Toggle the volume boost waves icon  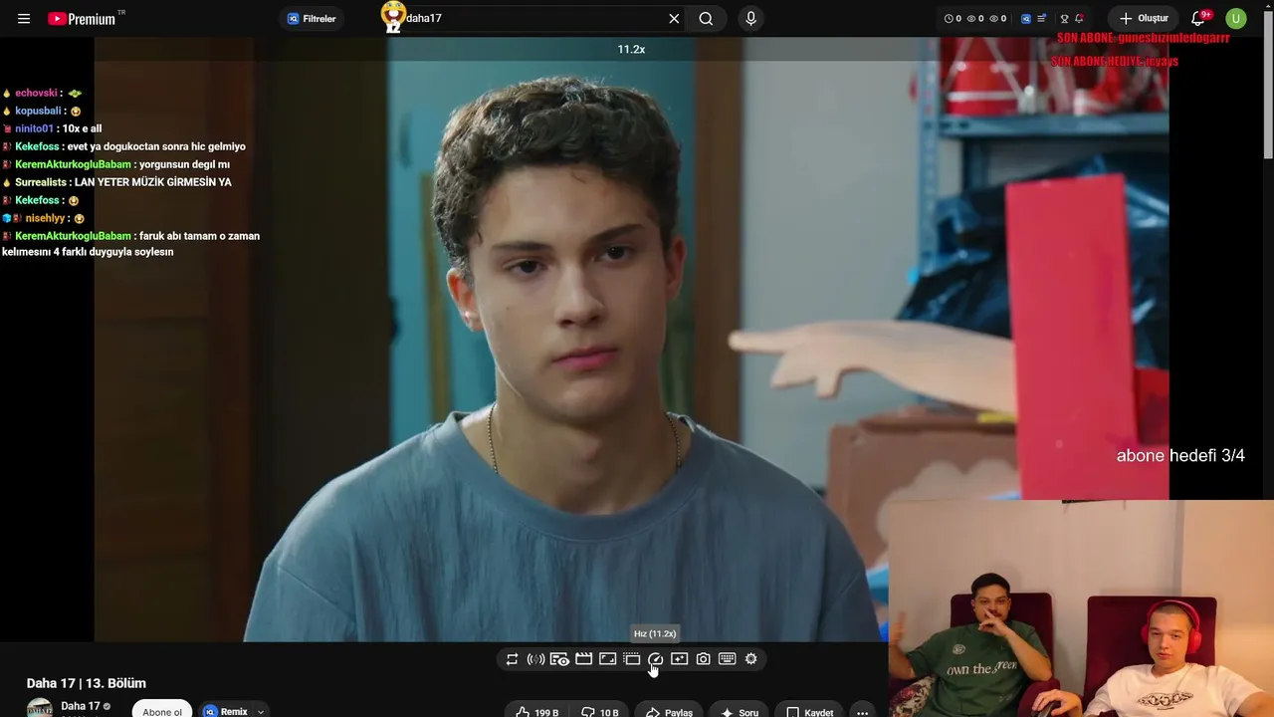[535, 659]
